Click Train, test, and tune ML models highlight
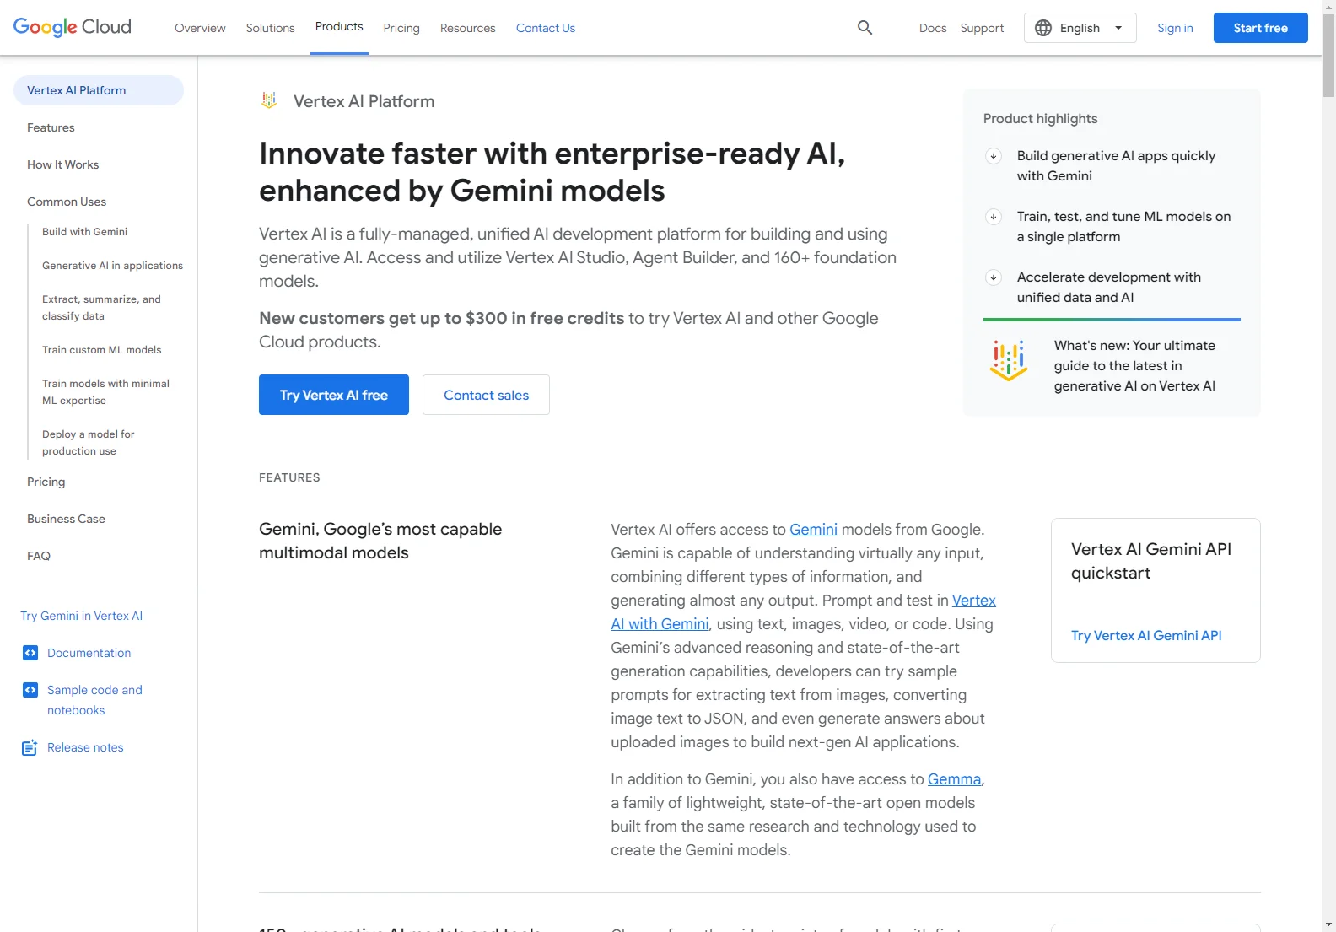1336x932 pixels. pyautogui.click(x=1123, y=226)
